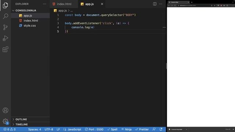Click the errors and warnings status item
Viewport: 235px width, 132px height.
[x=10, y=129]
